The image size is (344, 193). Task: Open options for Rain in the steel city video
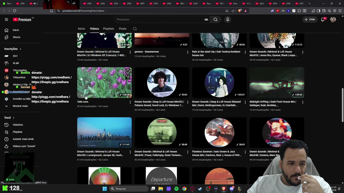pos(245,52)
